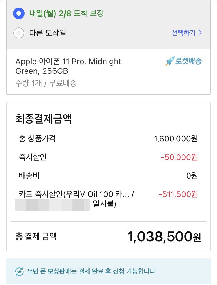Tap the 총 상품가격 1,600,000원 value
This screenshot has width=217, height=285.
pyautogui.click(x=176, y=139)
